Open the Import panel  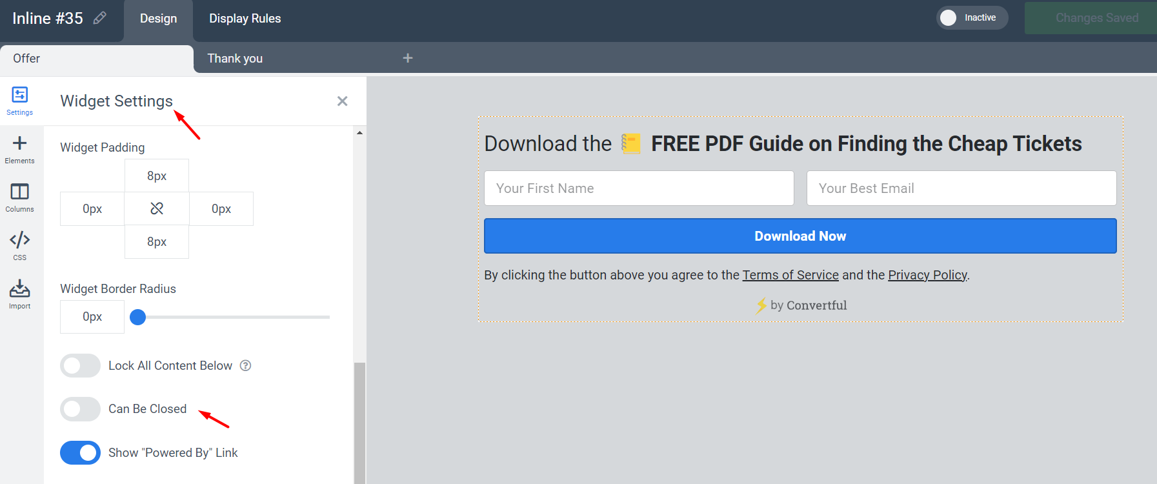20,295
